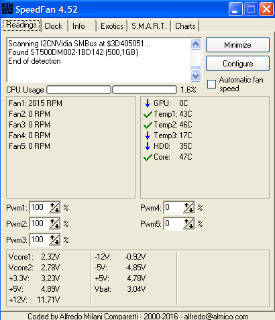Click the 'Fan1: 2015 RPM' reading

coord(36,103)
